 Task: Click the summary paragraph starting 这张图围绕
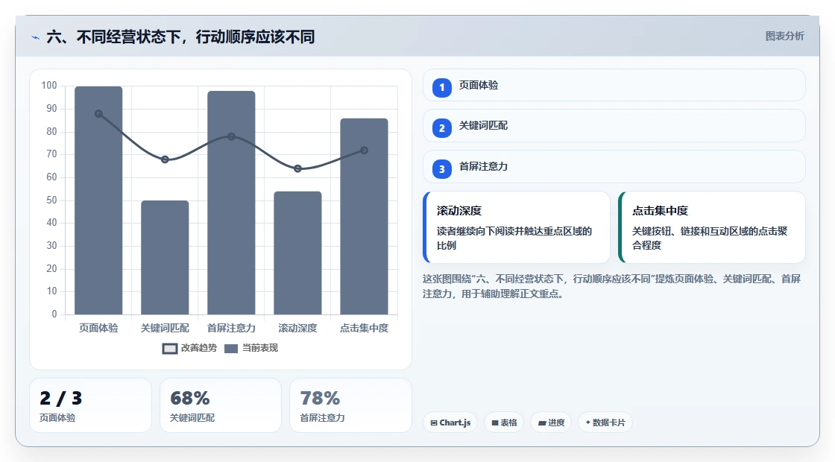(x=612, y=286)
